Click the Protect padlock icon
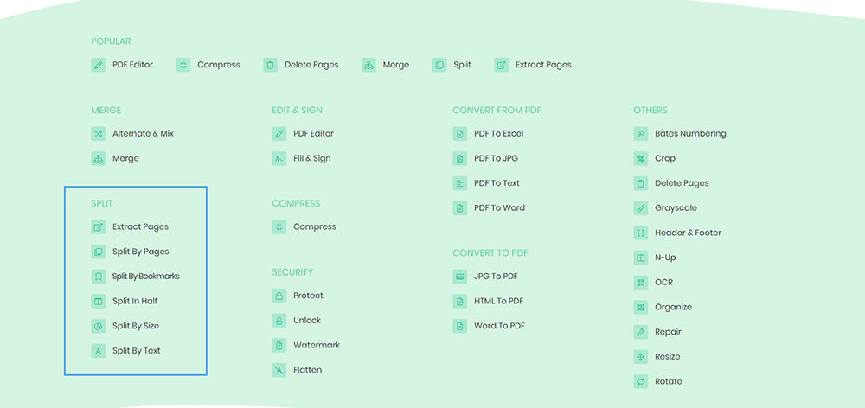 coord(279,296)
